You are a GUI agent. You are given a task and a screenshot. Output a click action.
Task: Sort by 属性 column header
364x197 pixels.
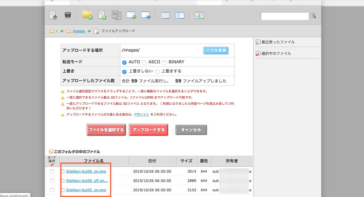(x=204, y=161)
